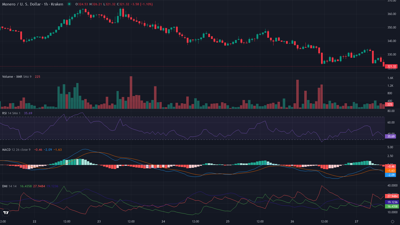Select the DMI 14 14 indicator legend
The width and height of the screenshot is (400, 225).
tap(9, 186)
